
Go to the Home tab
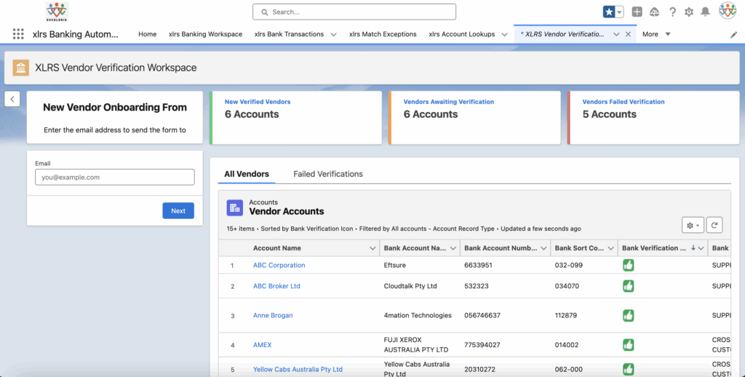point(147,34)
